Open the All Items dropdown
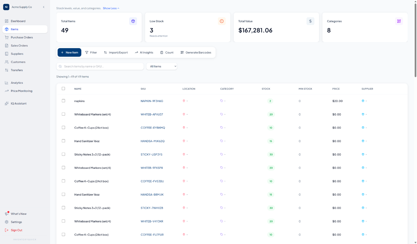417x244 pixels. tap(161, 66)
